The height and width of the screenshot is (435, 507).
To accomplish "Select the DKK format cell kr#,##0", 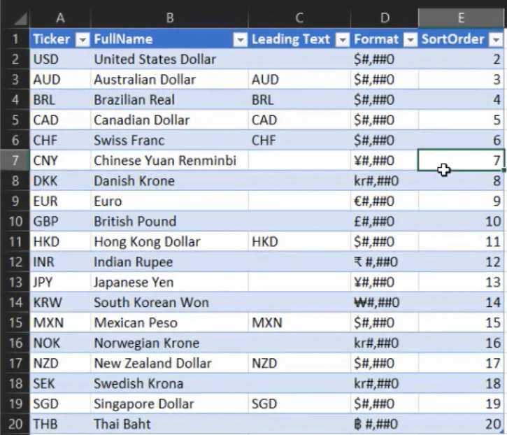I will [385, 181].
